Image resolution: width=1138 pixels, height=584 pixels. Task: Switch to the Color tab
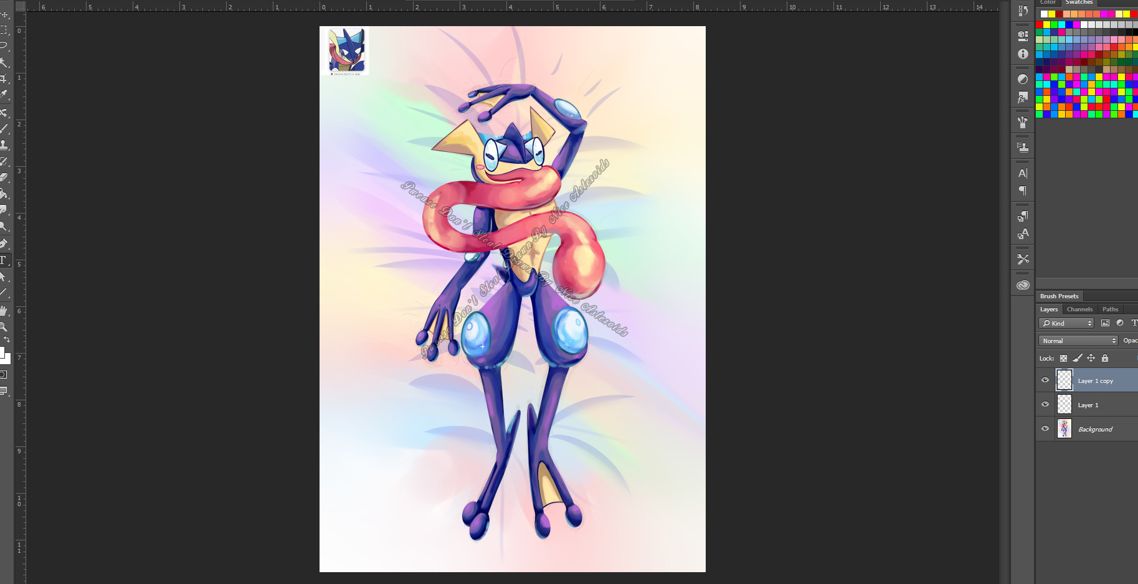tap(1048, 2)
